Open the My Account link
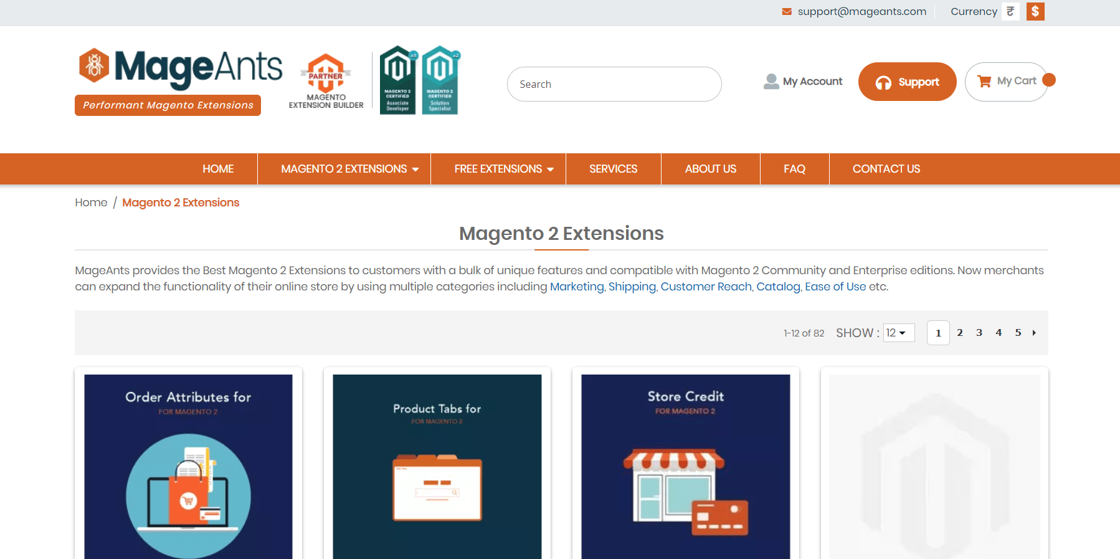 pyautogui.click(x=812, y=82)
